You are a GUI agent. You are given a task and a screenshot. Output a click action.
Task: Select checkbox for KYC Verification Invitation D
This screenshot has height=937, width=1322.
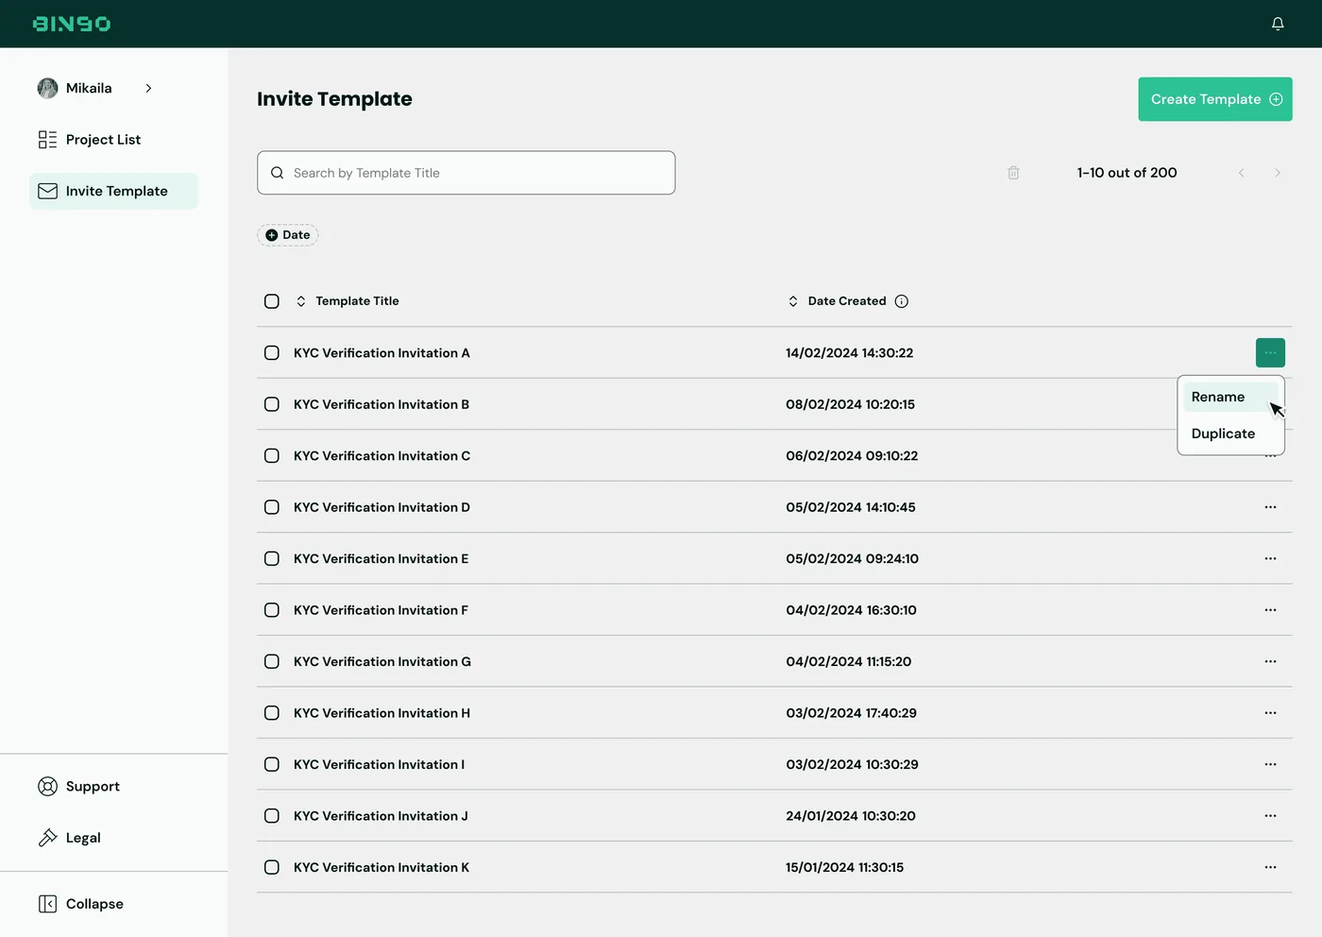272,507
